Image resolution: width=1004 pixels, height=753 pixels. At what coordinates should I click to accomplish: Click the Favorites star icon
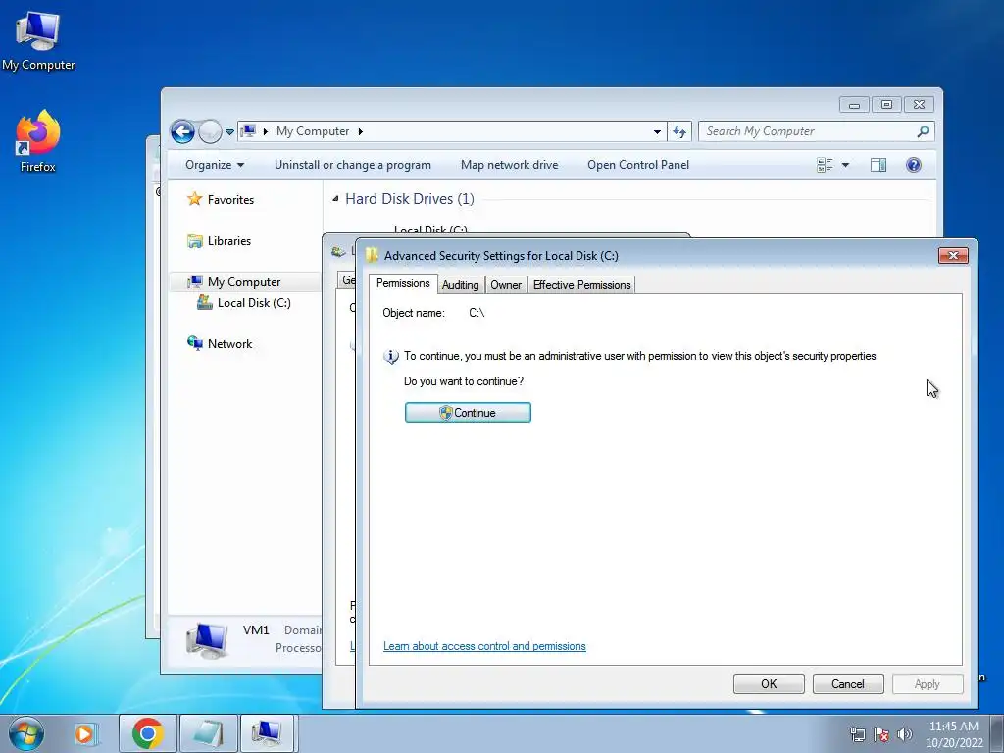coord(195,199)
